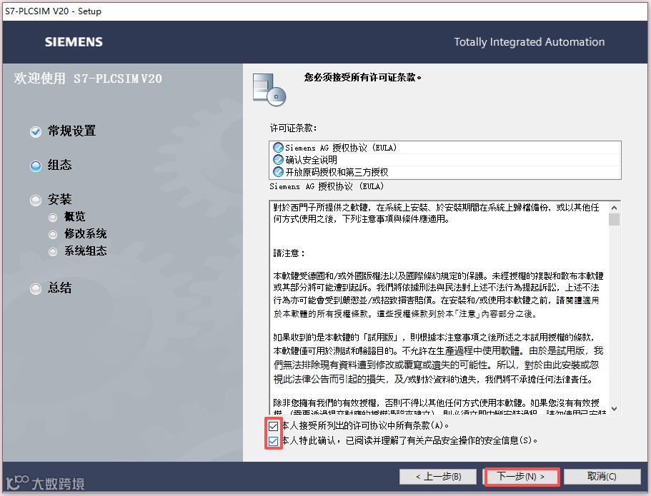
Task: Click the 上一步(B) back button
Action: coord(439,477)
